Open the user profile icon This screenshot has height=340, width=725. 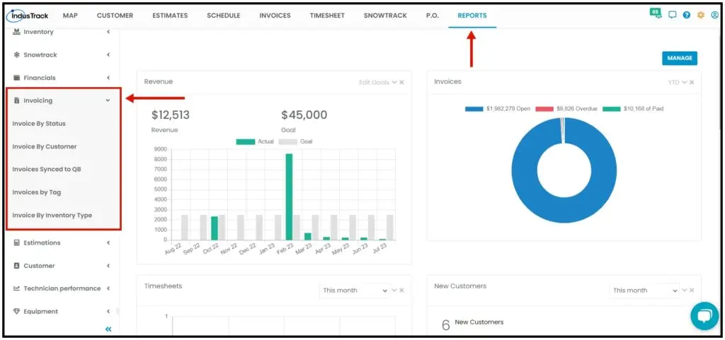pyautogui.click(x=715, y=16)
